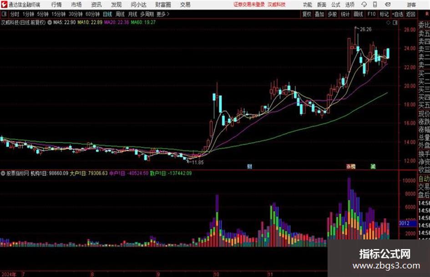Switch to the 60分钟 period
The width and height of the screenshot is (430, 277).
click(x=92, y=14)
